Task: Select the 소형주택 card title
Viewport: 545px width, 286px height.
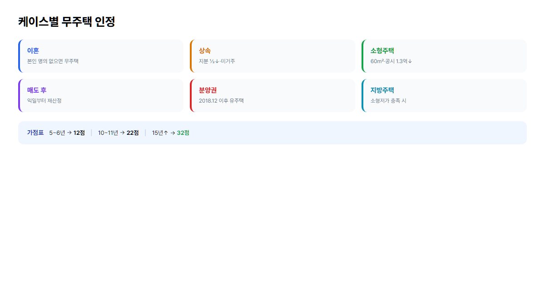Action: click(x=382, y=51)
